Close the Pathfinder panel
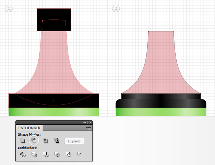This screenshot has height=165, width=215. (x=90, y=122)
